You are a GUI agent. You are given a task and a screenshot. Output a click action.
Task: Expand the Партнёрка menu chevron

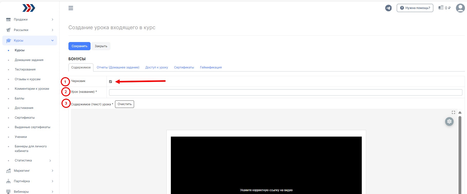[52, 181]
